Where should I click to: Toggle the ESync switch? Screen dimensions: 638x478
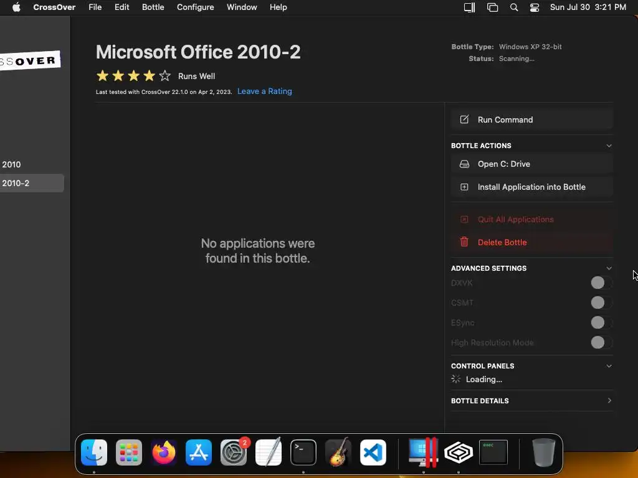pyautogui.click(x=601, y=322)
